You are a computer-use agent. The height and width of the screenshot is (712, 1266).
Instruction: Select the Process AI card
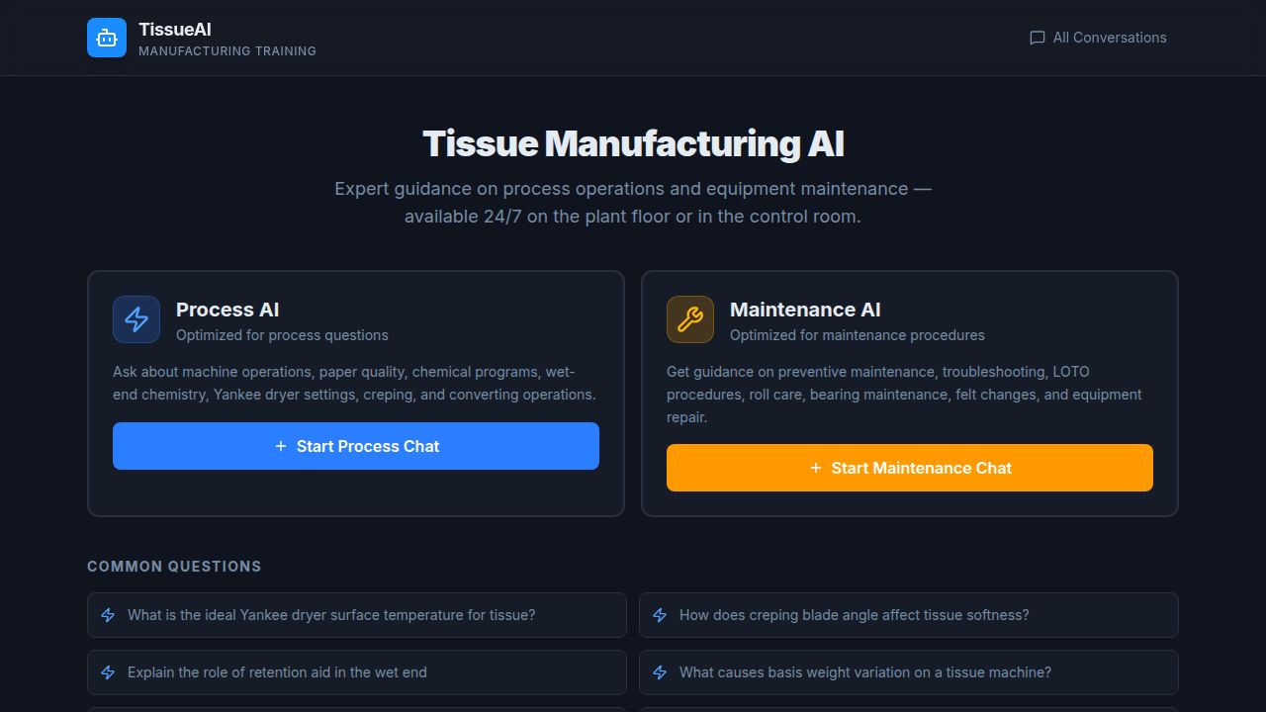coord(356,393)
